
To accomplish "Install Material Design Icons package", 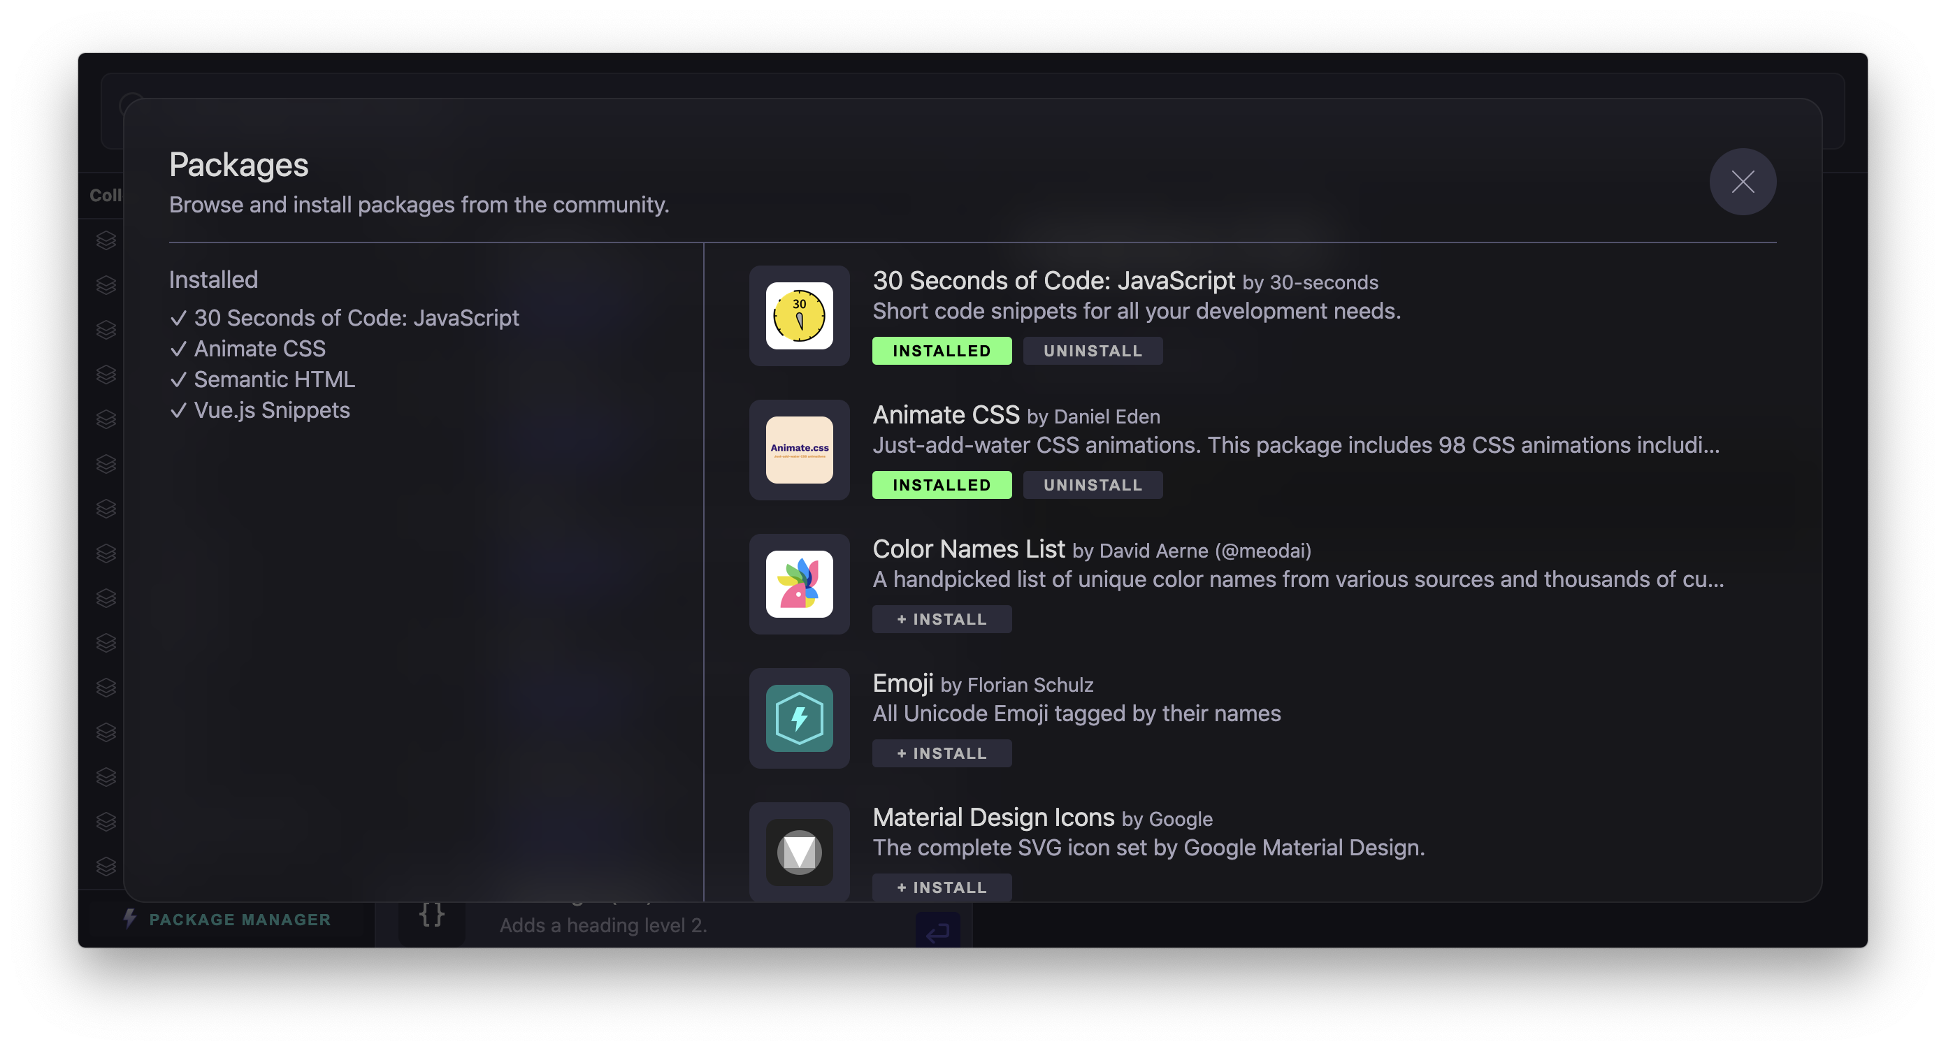I will [942, 887].
